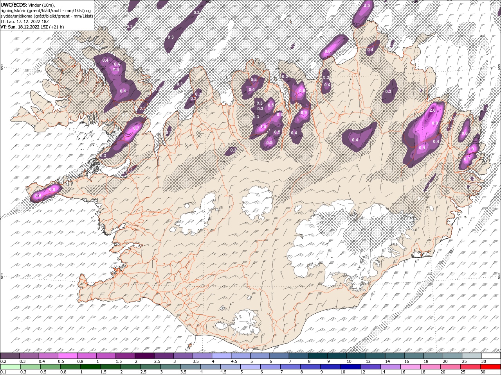The image size is (501, 375).
Task: Click the '1.0' snowfall value on the map
Action: click(263, 127)
